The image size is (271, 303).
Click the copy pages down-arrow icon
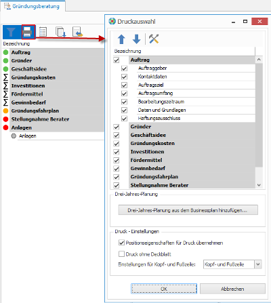coord(60,32)
